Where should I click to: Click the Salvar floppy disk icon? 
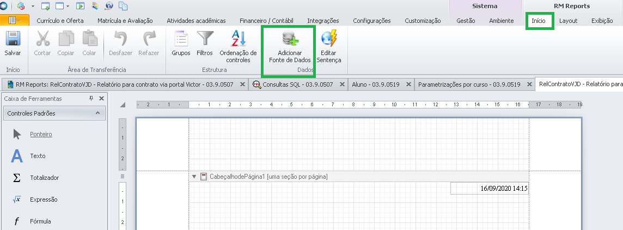pos(13,39)
